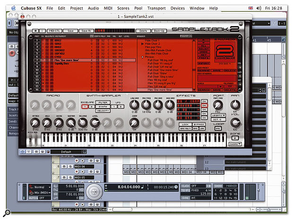
Task: Click the transport jog wheel
Action: pyautogui.click(x=95, y=192)
